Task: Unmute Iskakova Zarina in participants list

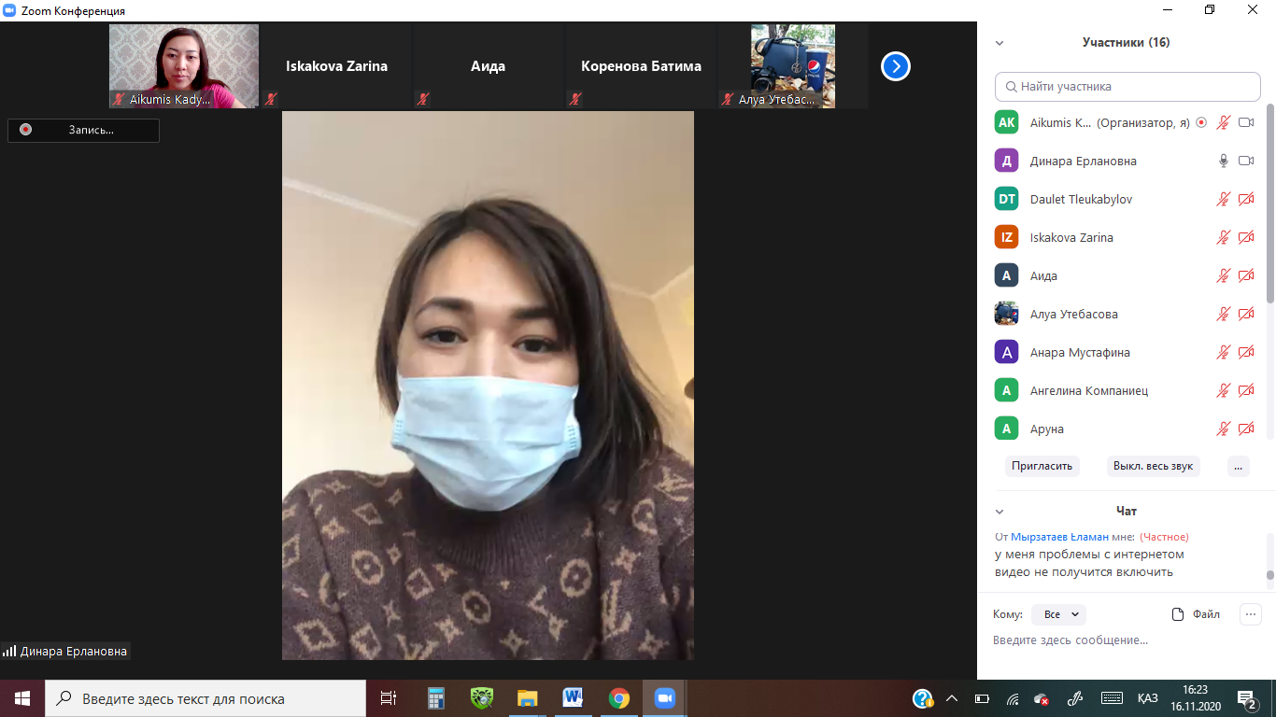Action: [x=1223, y=237]
